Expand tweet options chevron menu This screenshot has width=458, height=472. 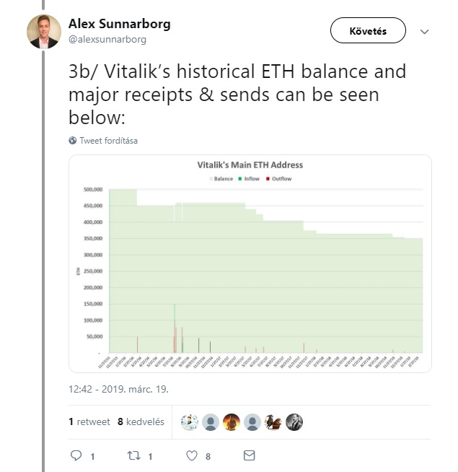pos(424,32)
